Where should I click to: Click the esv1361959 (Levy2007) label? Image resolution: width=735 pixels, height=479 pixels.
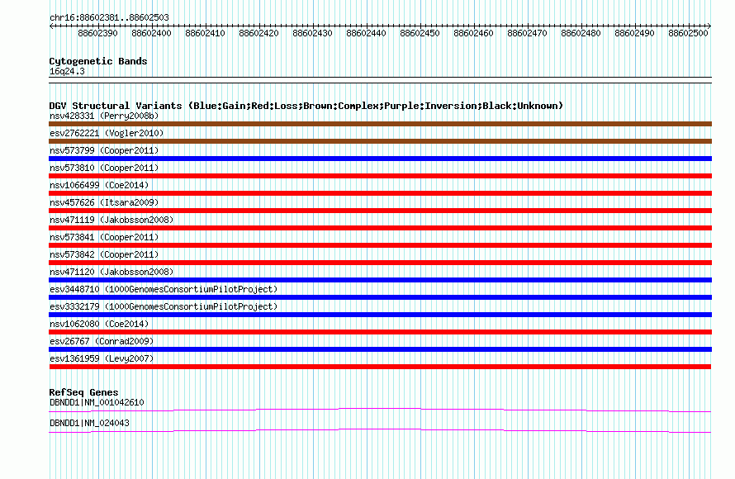click(102, 358)
